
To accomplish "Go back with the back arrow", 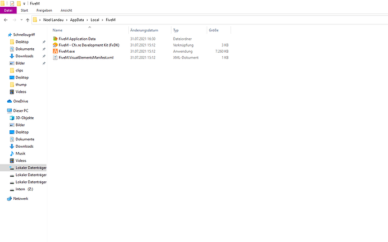I will tap(6, 20).
